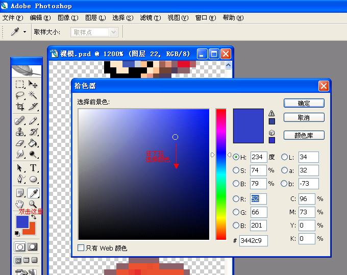Viewport: 347px width, 275px height.
Task: Pick a color in the saturation field
Action: coord(143,174)
